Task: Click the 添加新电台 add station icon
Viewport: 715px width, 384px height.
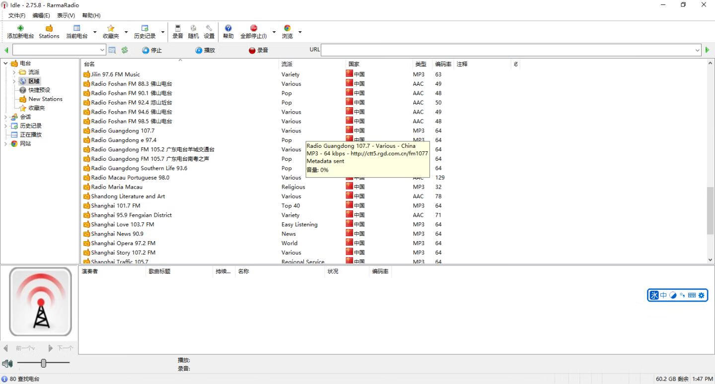Action: [20, 28]
